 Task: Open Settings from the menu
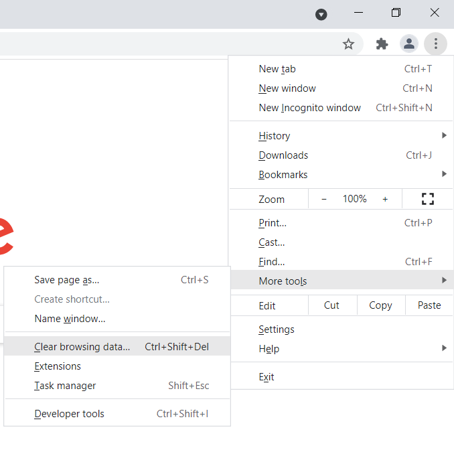click(342, 329)
